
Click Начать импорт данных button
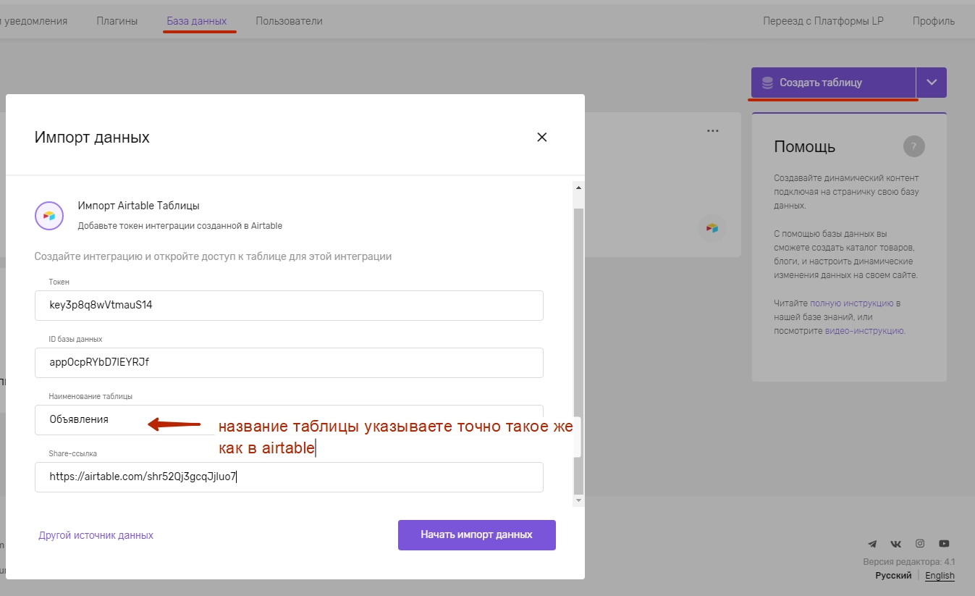pos(476,534)
